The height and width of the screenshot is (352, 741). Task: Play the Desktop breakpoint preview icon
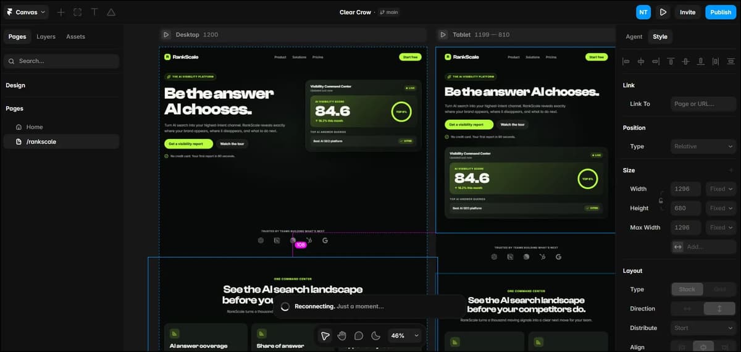point(166,35)
